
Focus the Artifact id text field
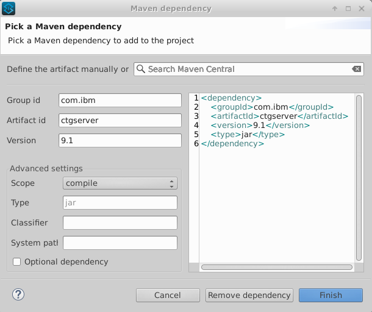[x=120, y=121]
